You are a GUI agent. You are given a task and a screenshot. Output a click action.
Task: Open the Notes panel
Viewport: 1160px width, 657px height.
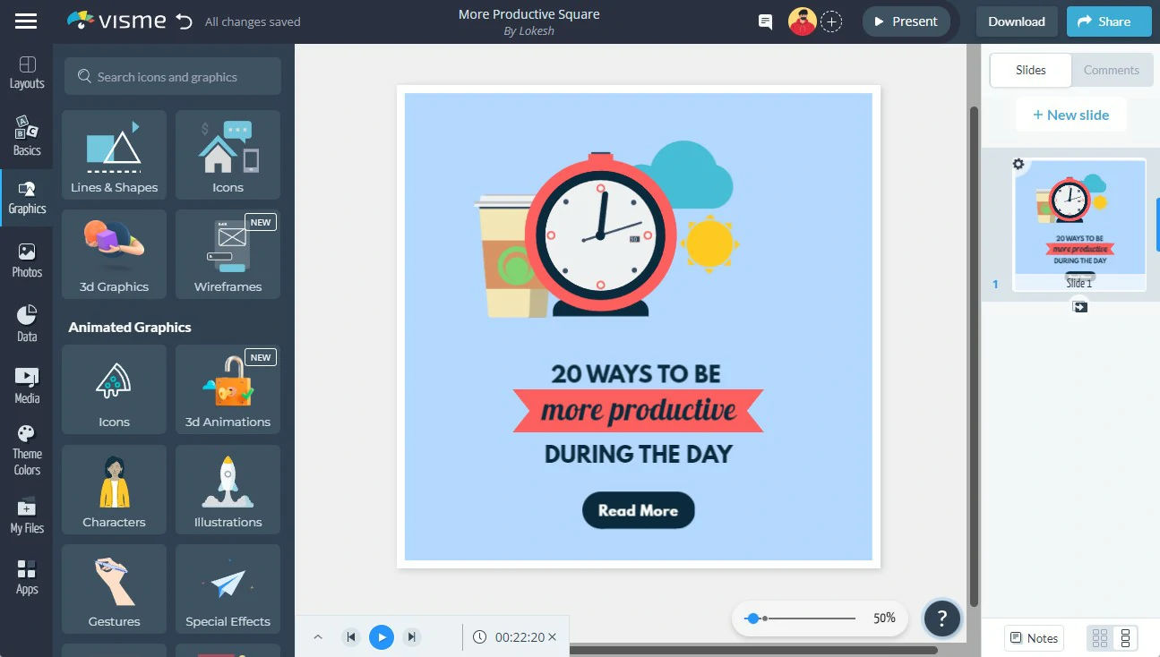point(1035,638)
